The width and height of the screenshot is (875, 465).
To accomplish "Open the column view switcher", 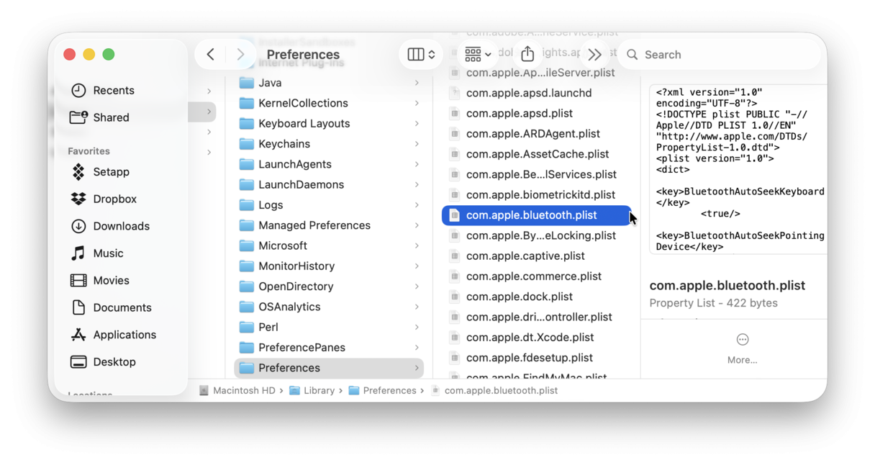I will [x=421, y=55].
